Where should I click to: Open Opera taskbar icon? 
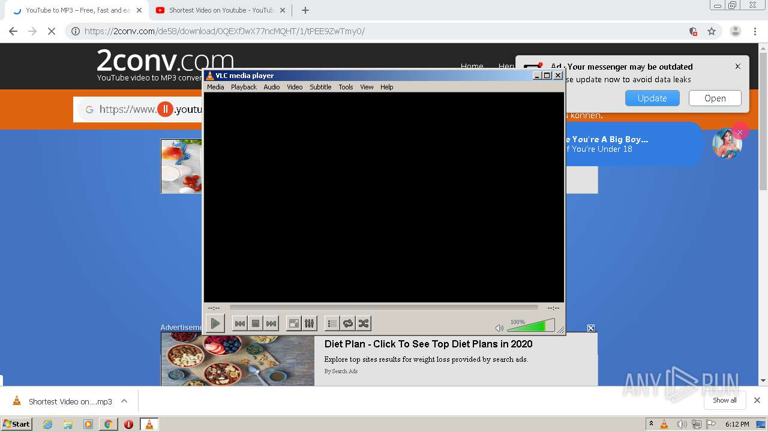point(128,424)
